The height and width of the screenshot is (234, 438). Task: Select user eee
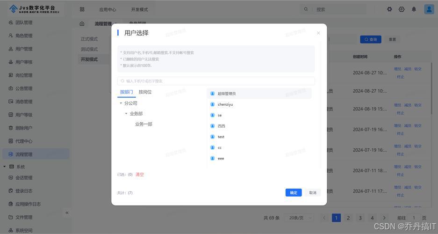tap(259, 158)
